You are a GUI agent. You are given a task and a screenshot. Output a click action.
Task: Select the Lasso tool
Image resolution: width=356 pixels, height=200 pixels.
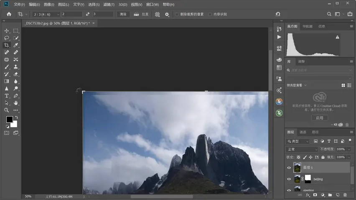(7, 38)
